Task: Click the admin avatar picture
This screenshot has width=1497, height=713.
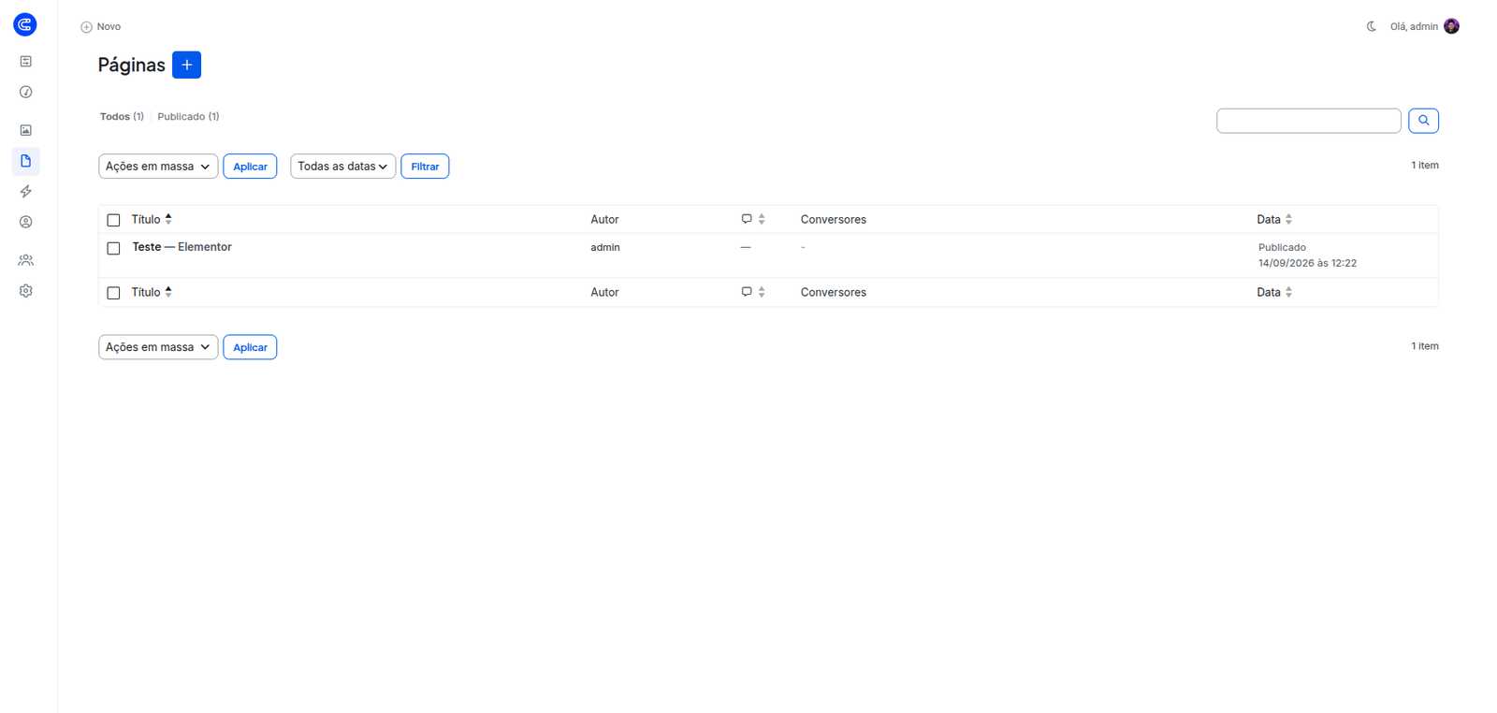Action: coord(1451,26)
